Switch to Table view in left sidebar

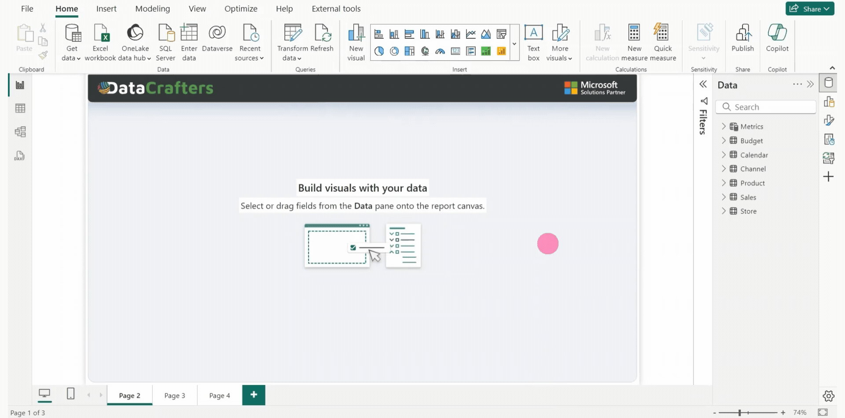click(x=20, y=108)
